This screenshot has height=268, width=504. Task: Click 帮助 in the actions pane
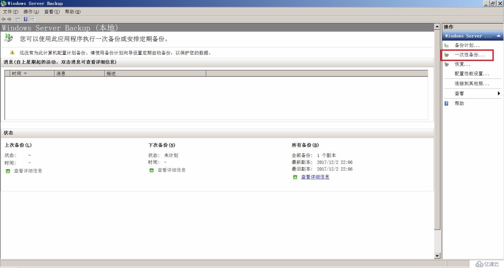pyautogui.click(x=459, y=103)
